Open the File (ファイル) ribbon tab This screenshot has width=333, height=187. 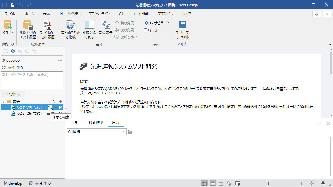tap(10, 14)
